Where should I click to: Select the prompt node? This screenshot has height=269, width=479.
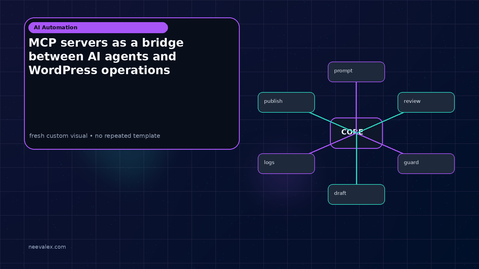(356, 72)
